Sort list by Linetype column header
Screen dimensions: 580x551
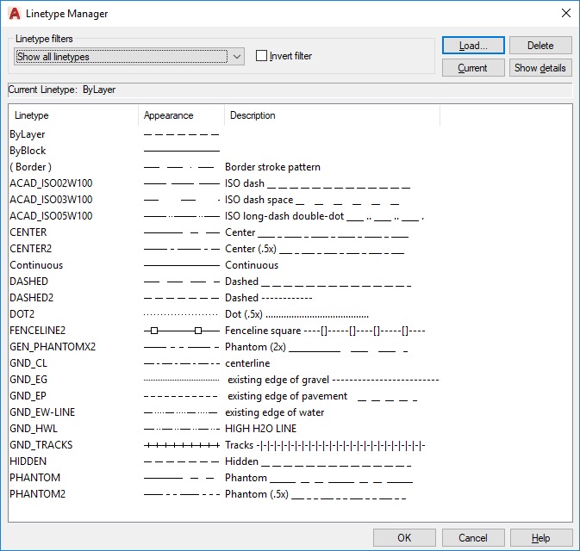72,115
